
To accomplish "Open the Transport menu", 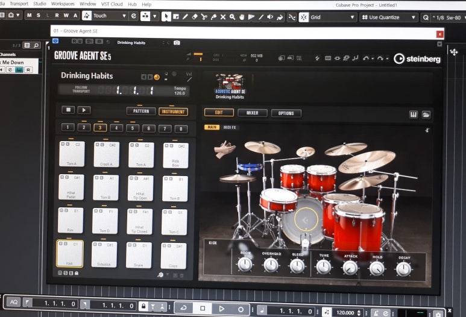I will click(19, 4).
